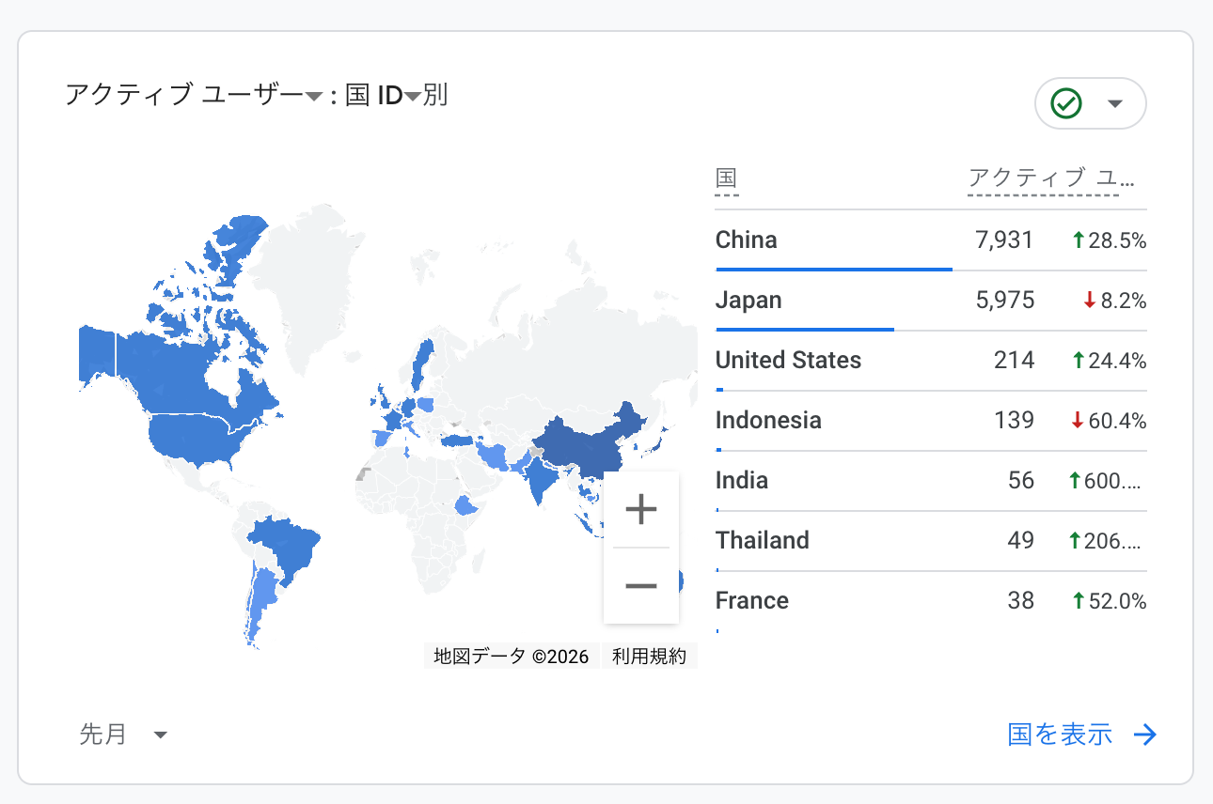The height and width of the screenshot is (804, 1213).
Task: Click China's blue user bar
Action: (x=833, y=270)
